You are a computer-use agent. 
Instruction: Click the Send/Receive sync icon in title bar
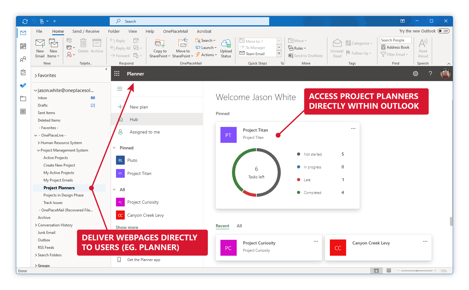coord(25,21)
